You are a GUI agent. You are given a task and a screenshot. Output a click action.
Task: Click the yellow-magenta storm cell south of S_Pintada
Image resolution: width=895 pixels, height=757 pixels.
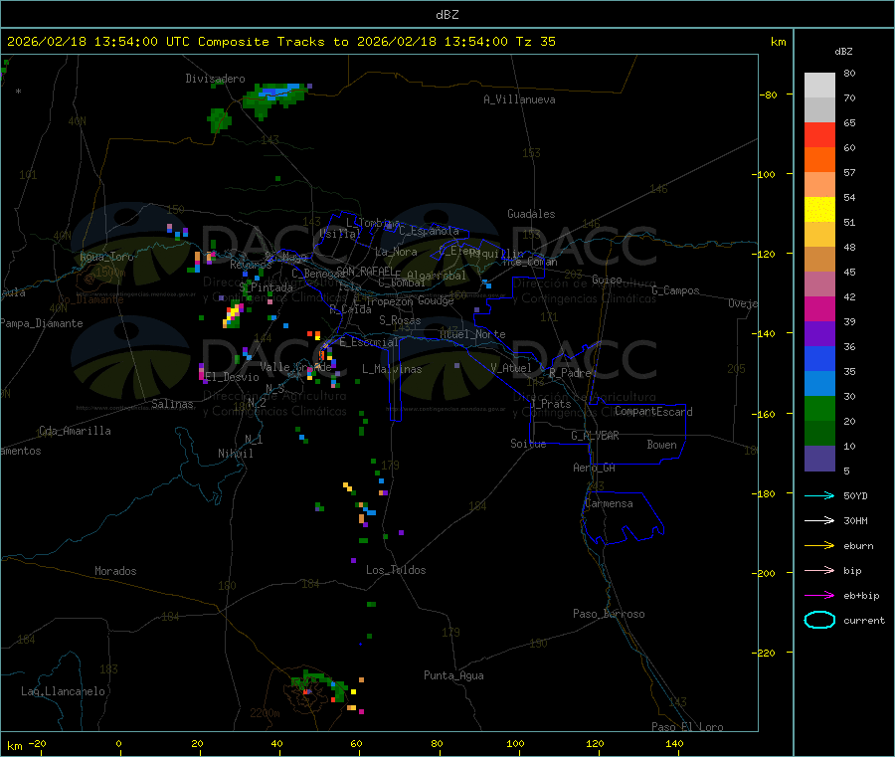[x=233, y=315]
